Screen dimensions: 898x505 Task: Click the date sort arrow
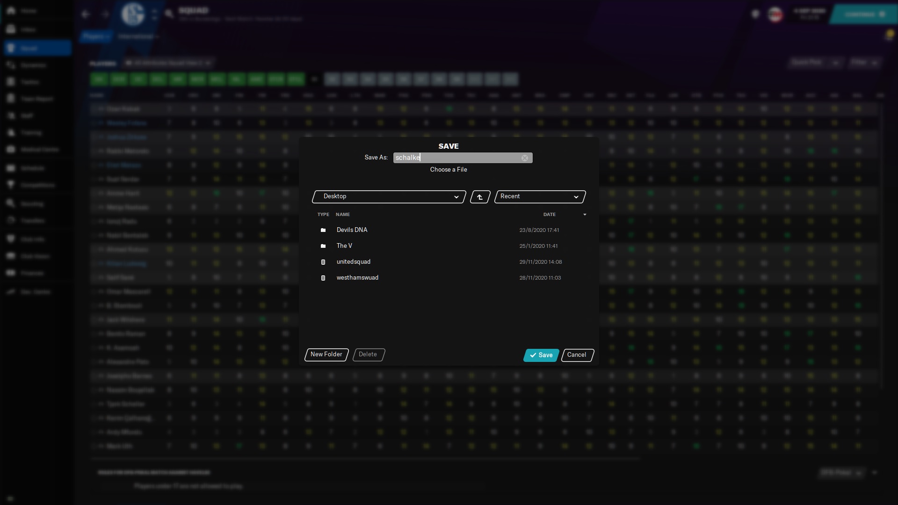click(585, 215)
